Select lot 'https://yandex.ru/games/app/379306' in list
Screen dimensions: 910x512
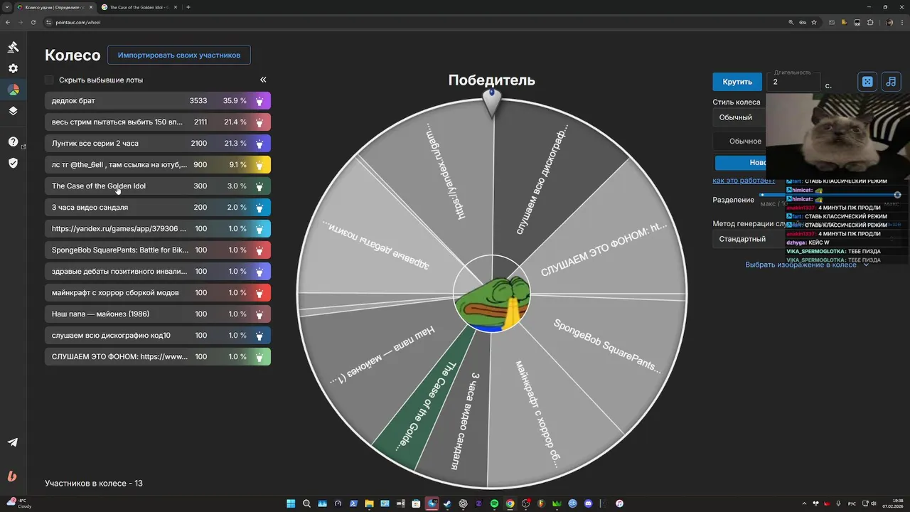(158, 229)
